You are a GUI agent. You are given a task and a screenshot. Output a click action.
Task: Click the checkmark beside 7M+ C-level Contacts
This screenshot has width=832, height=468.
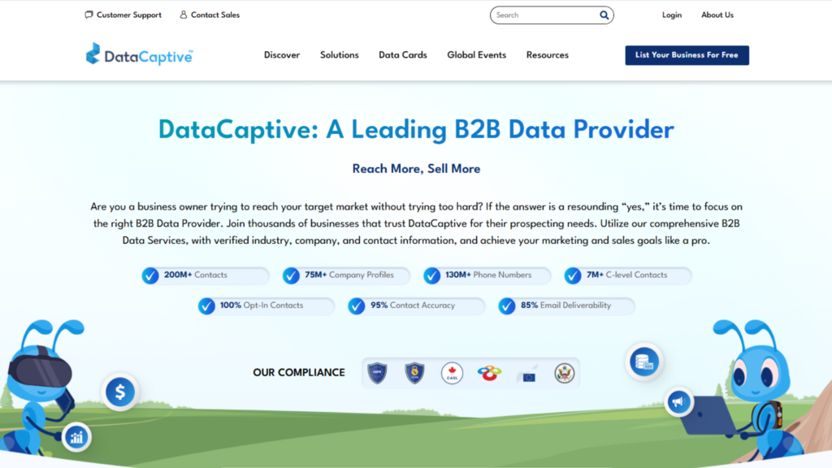[573, 275]
